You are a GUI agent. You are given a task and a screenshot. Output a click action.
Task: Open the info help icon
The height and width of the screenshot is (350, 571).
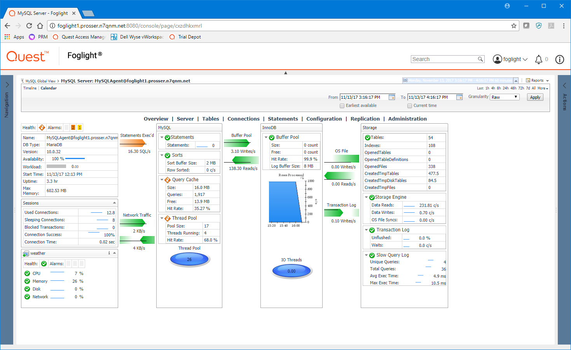(559, 59)
